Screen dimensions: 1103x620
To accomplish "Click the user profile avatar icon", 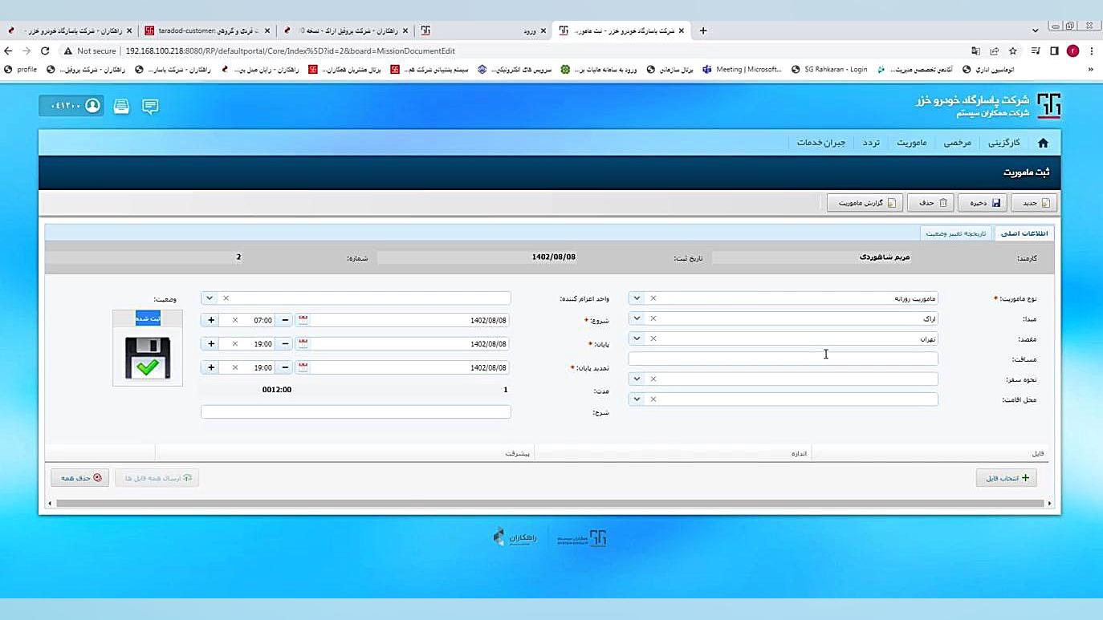I will [93, 106].
